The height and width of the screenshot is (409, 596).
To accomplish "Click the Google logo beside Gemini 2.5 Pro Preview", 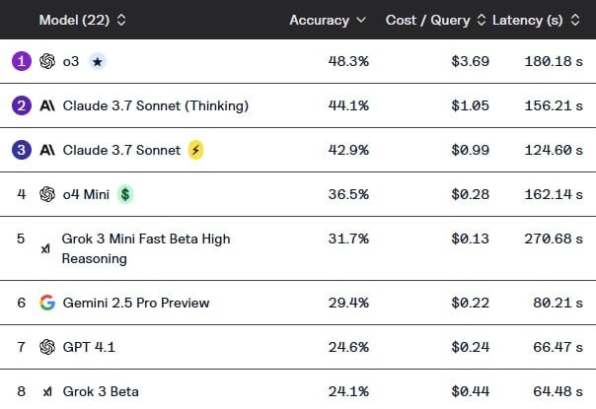I will tap(47, 303).
